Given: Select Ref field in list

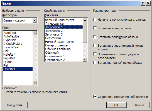Looking at the screenshot, I should tap(18, 65).
